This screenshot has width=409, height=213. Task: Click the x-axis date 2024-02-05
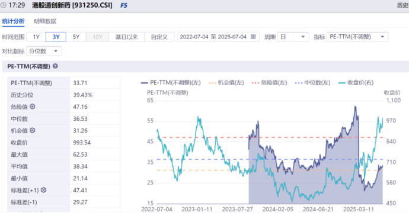[x=278, y=209]
